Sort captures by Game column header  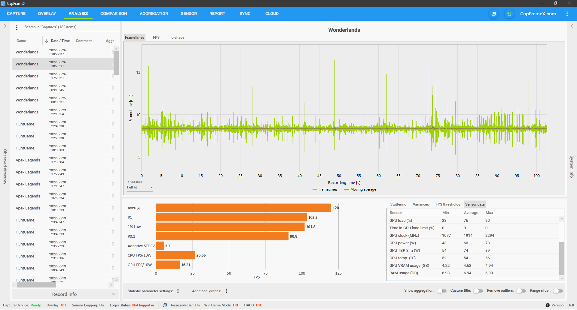[21, 41]
